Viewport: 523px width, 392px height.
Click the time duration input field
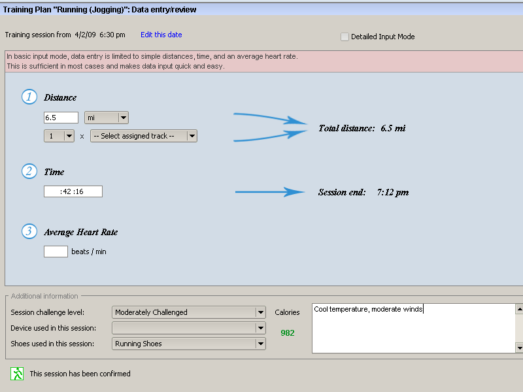pyautogui.click(x=73, y=191)
